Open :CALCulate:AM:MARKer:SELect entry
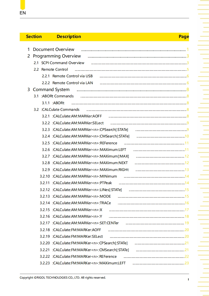 tap(78, 123)
